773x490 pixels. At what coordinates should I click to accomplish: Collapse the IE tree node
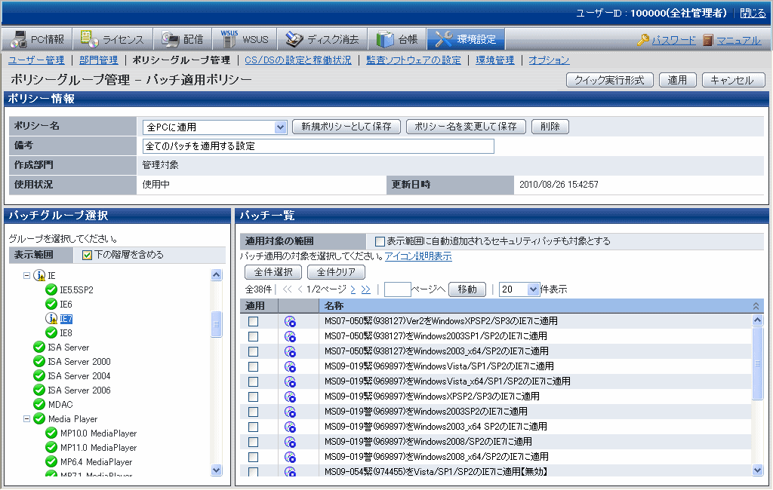pos(26,276)
